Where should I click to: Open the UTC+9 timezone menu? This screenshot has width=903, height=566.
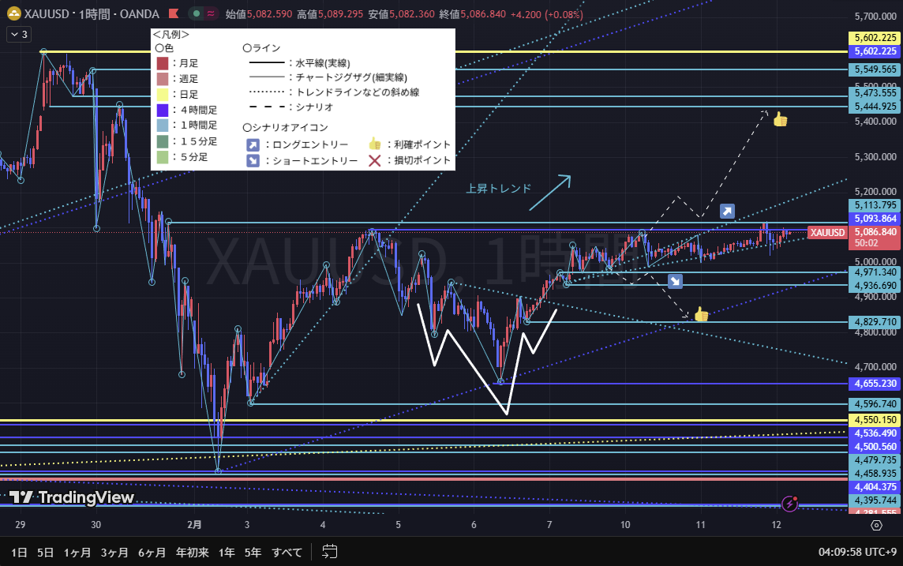click(x=858, y=552)
